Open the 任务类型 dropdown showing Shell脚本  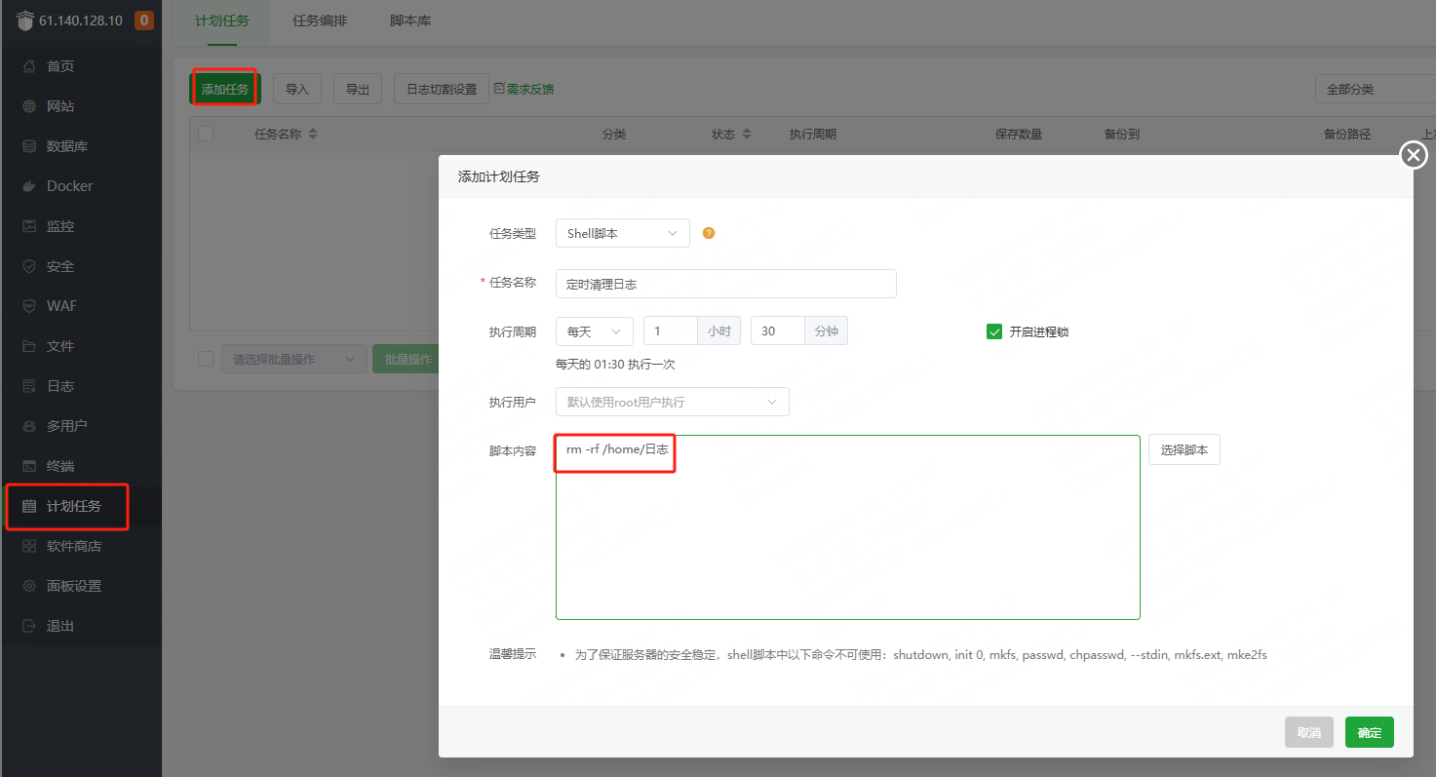click(622, 233)
